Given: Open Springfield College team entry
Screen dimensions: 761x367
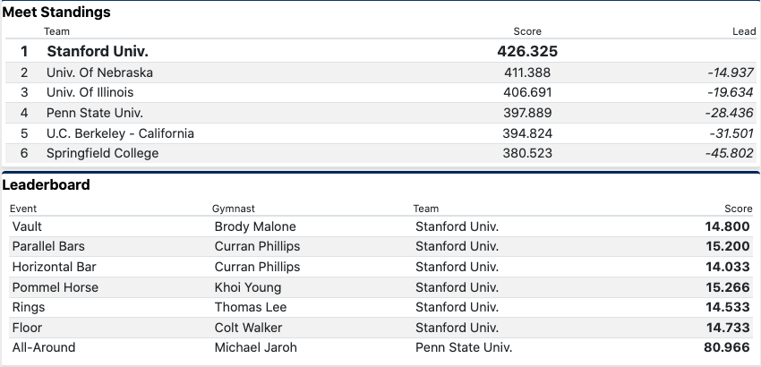Looking at the screenshot, I should coord(102,153).
